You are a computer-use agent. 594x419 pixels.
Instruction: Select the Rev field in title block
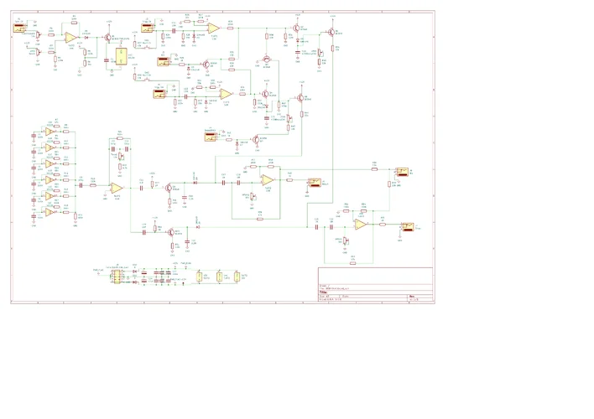(411, 297)
